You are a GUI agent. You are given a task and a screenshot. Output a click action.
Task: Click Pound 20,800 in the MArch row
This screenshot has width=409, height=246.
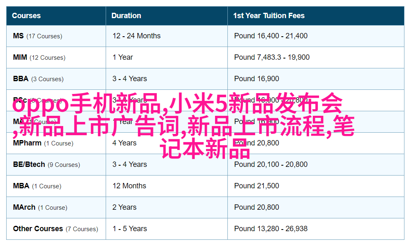257,207
